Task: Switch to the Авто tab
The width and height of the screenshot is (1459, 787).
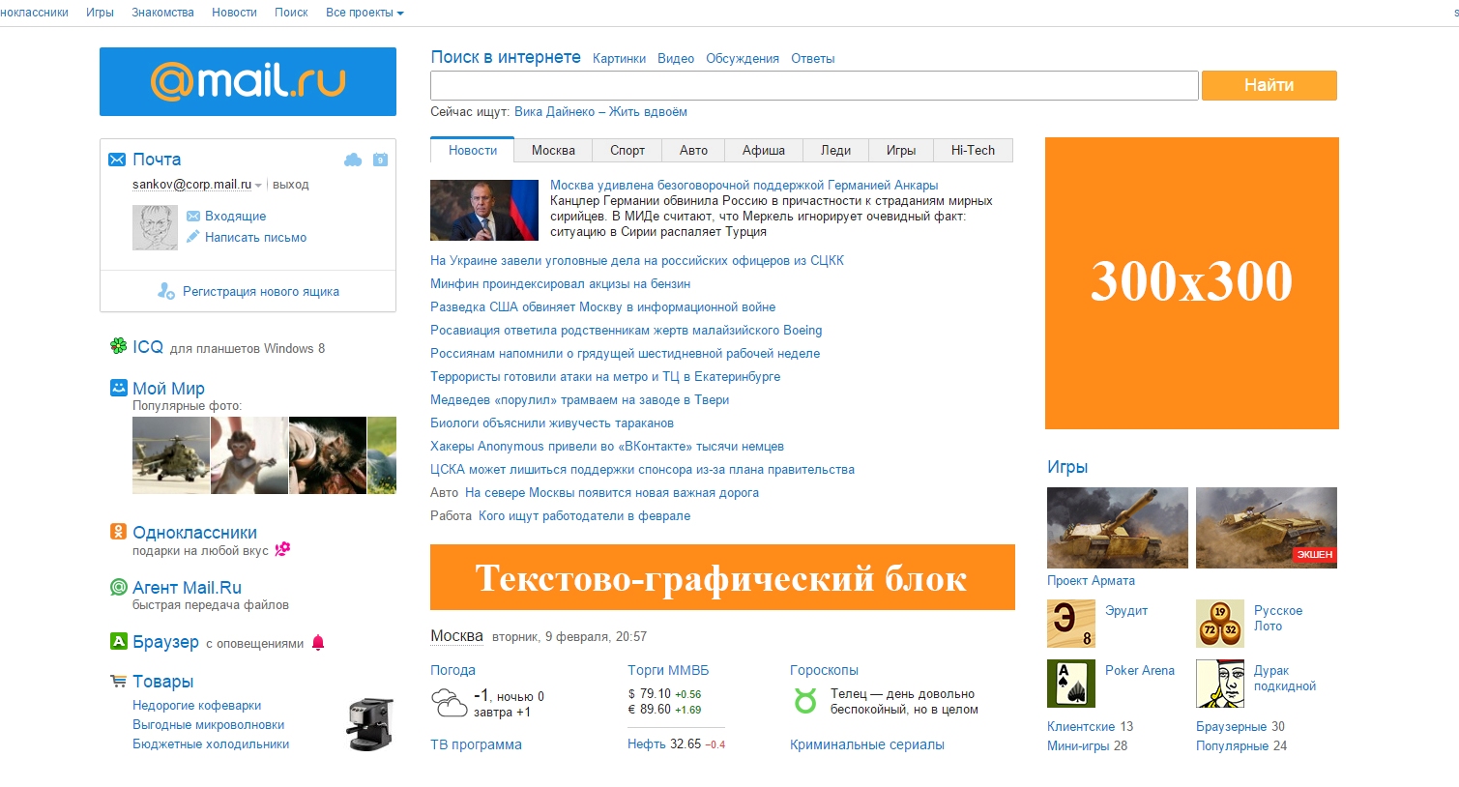Action: pos(693,150)
